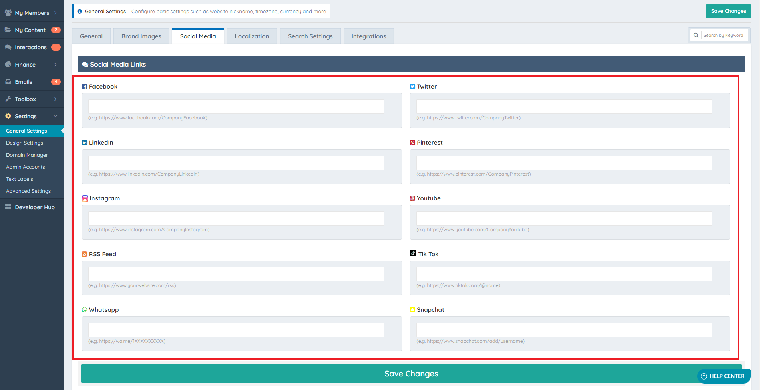Click the Emails envelope icon in the sidebar
The image size is (760, 390).
pos(8,81)
